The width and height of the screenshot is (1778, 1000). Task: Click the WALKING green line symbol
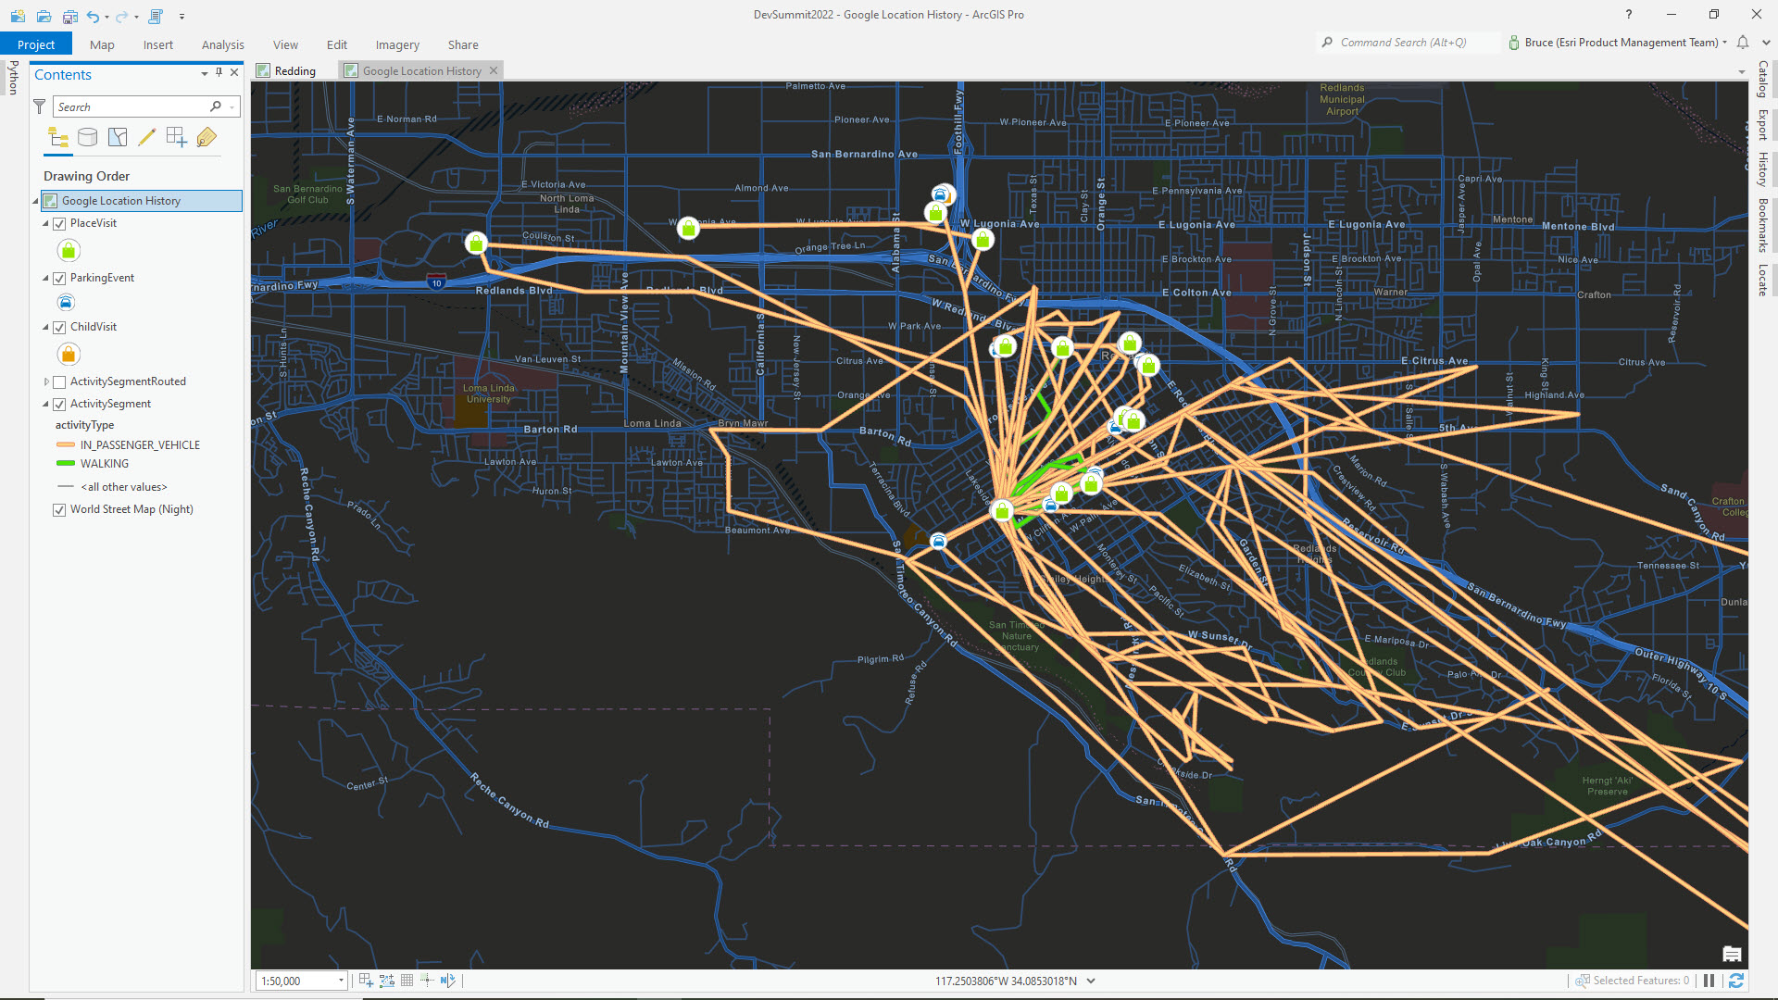64,464
